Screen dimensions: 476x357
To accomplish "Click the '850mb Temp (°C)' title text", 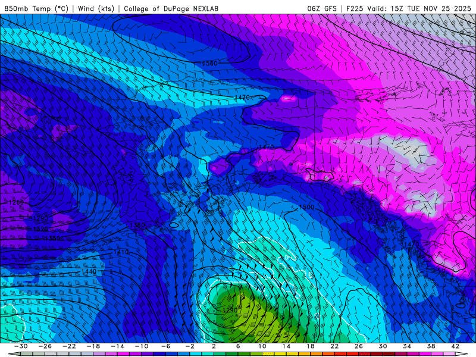I will point(36,8).
